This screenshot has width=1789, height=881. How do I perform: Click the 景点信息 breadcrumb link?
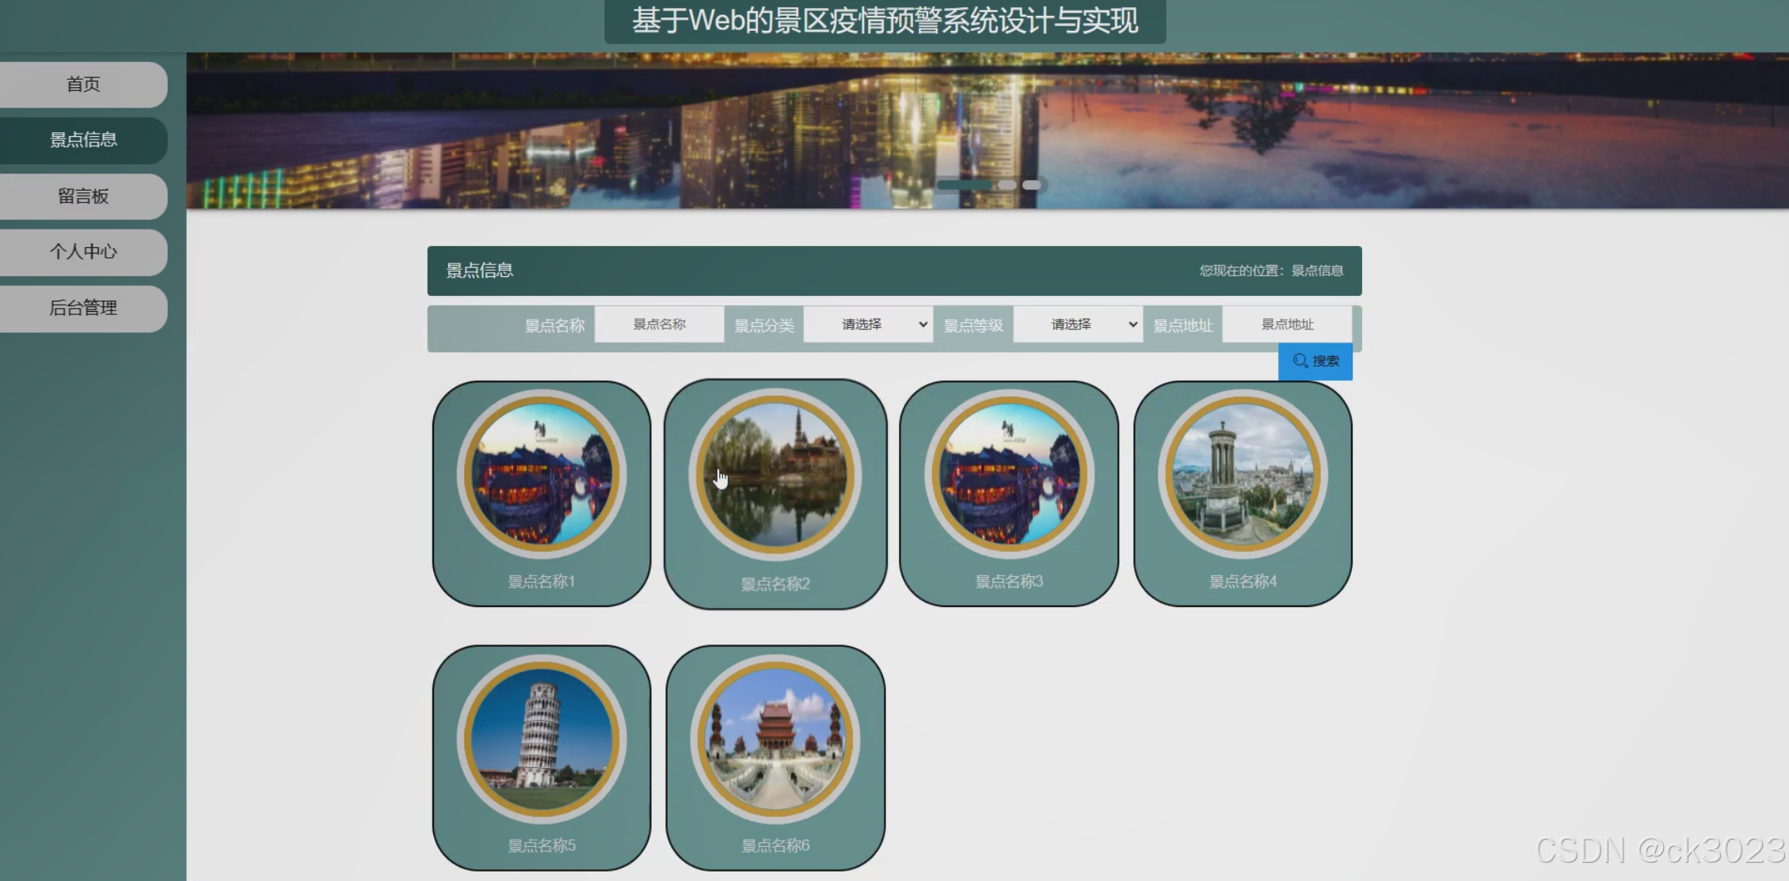1317,271
